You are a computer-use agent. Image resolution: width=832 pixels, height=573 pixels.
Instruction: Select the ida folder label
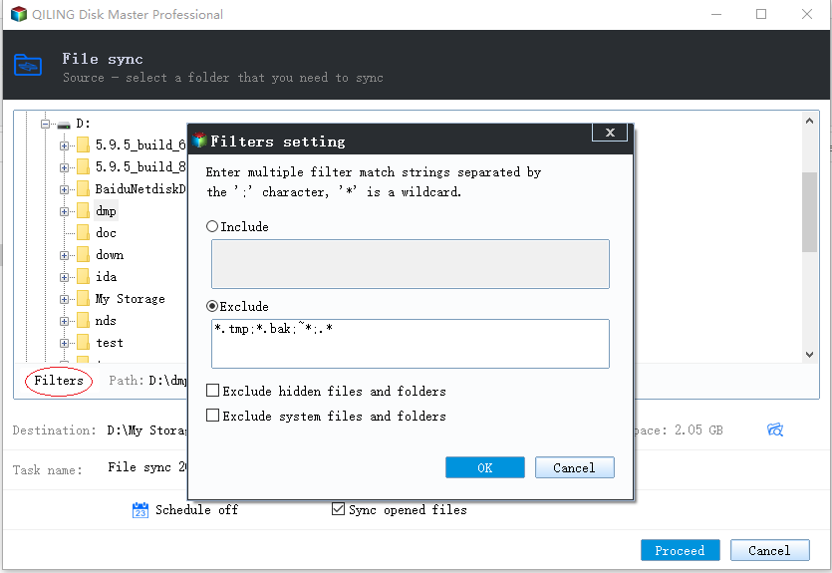click(x=107, y=277)
